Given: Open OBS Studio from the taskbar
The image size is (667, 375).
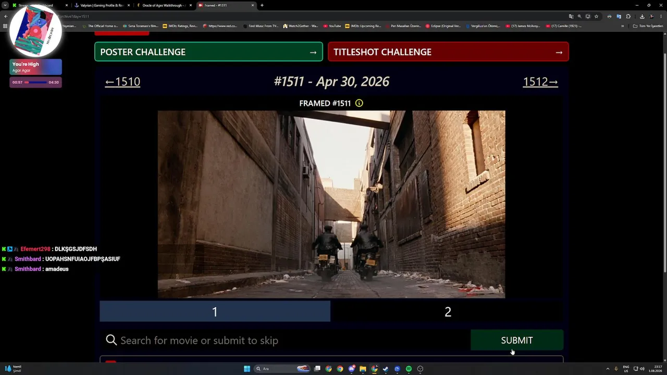Looking at the screenshot, I should 420,369.
